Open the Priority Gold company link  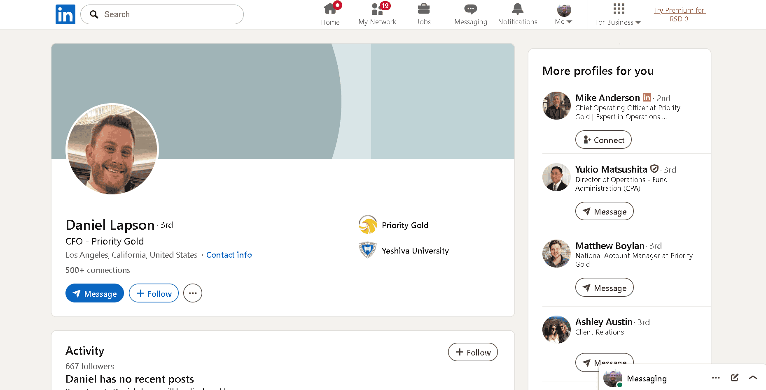click(405, 225)
